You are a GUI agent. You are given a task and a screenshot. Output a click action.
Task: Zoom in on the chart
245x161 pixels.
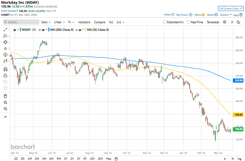point(5,102)
